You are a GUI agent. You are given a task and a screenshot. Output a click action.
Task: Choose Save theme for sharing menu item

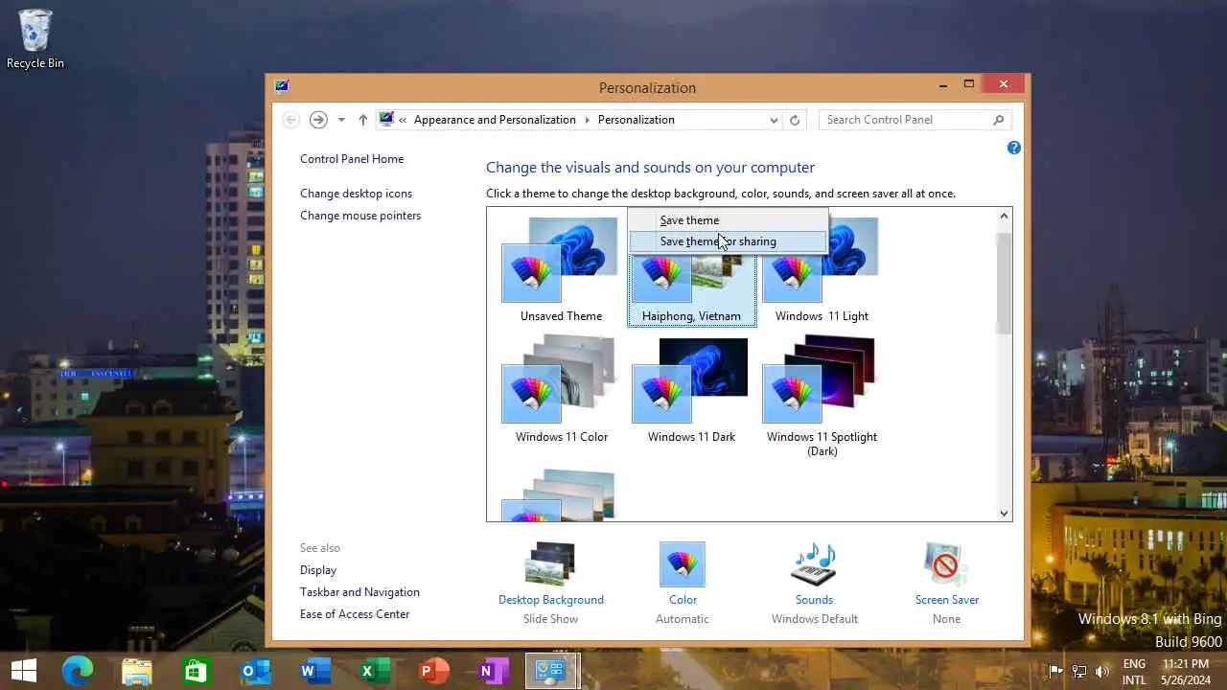point(728,241)
